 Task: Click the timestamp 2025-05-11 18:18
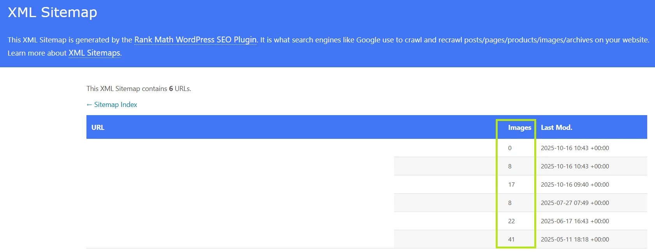[575, 239]
